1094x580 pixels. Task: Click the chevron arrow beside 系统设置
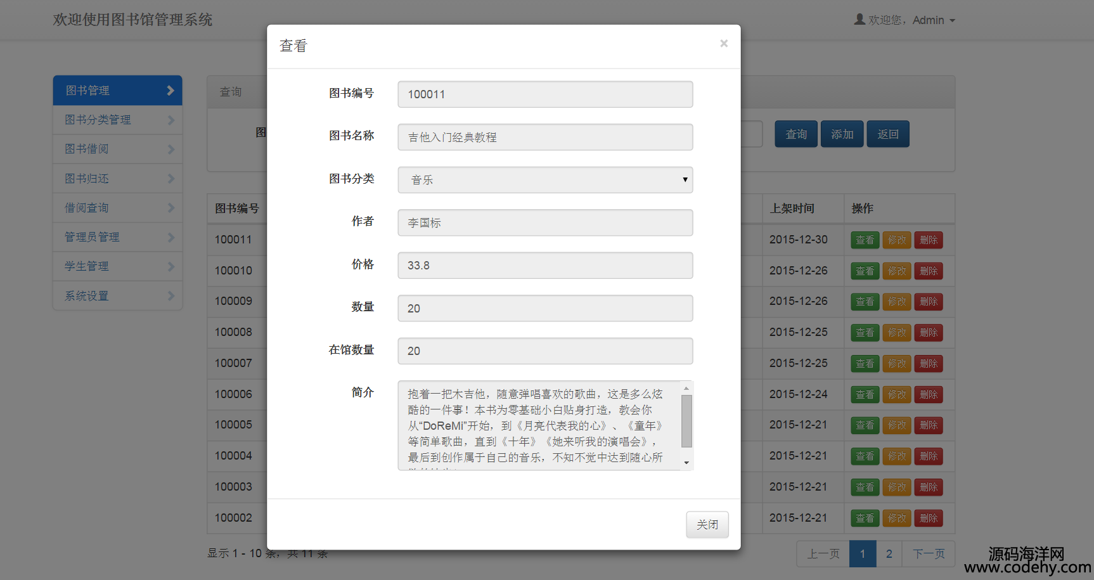pyautogui.click(x=171, y=296)
